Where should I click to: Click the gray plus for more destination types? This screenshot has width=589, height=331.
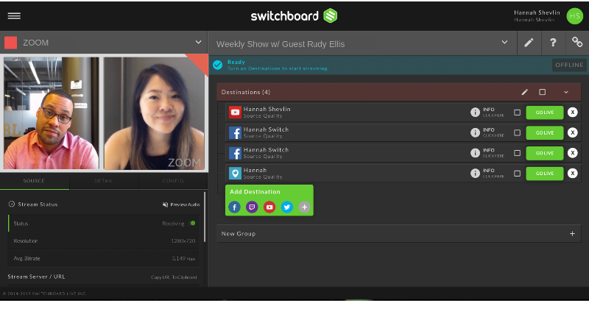coord(305,207)
